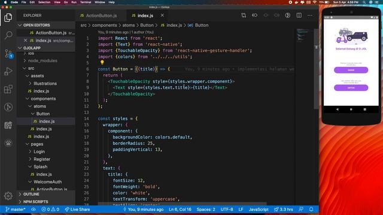Expand the Login folder
The height and width of the screenshot is (215, 383).
[x=46, y=152]
